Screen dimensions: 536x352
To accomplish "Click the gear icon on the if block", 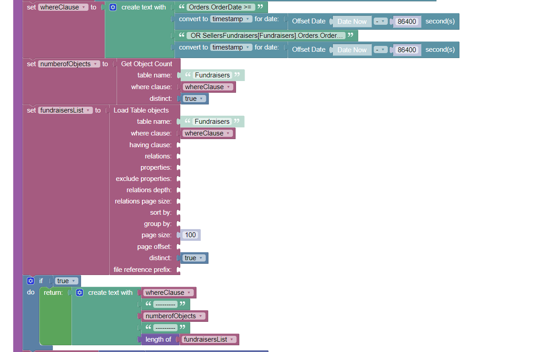I will [31, 281].
